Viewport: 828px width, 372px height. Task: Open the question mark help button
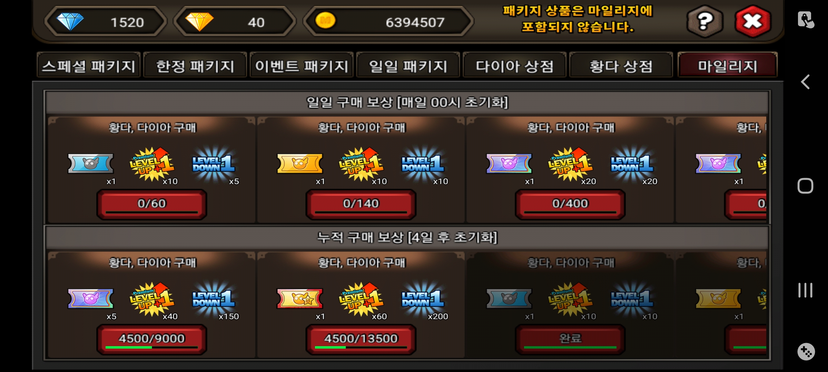coord(705,21)
